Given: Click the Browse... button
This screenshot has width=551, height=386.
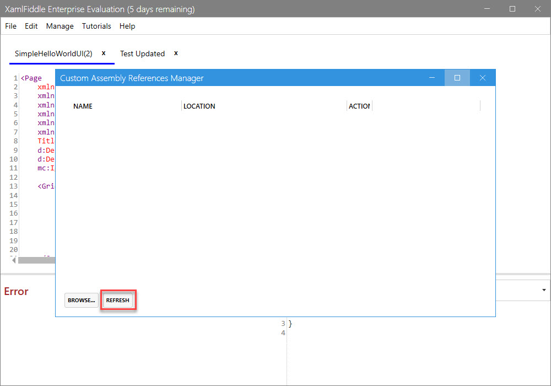Looking at the screenshot, I should [x=82, y=300].
